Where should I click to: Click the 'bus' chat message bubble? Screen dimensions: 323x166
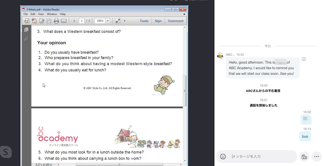(x=305, y=136)
